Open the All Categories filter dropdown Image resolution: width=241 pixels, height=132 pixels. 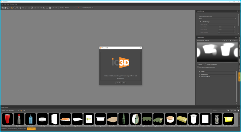click(x=12, y=111)
